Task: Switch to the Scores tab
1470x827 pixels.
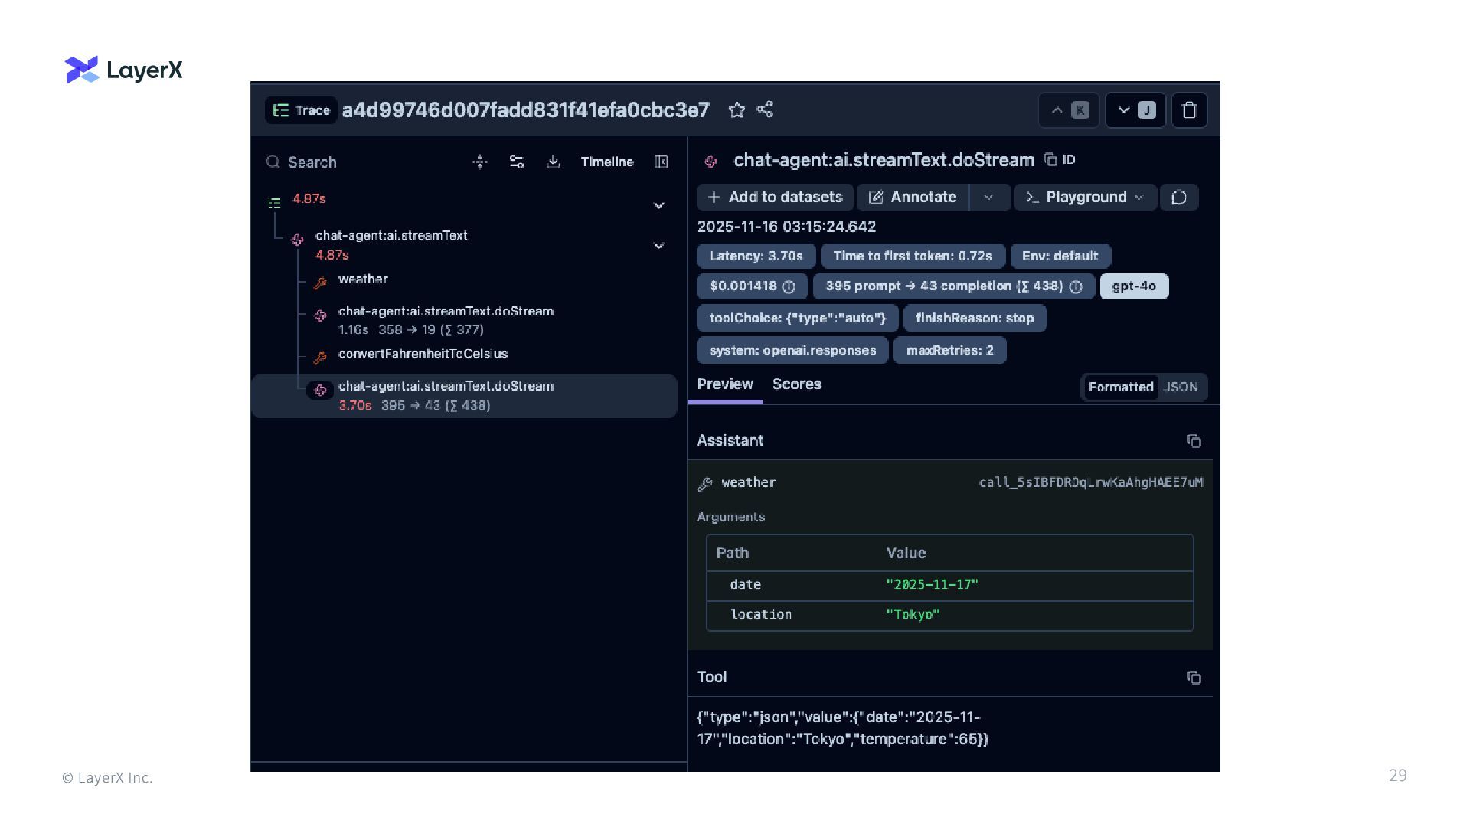Action: 796,384
